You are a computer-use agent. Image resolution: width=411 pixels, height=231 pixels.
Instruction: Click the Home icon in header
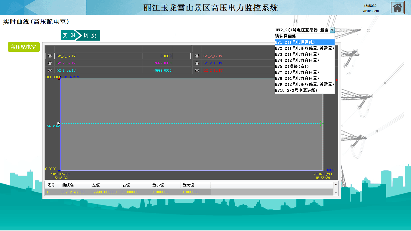click(397, 8)
